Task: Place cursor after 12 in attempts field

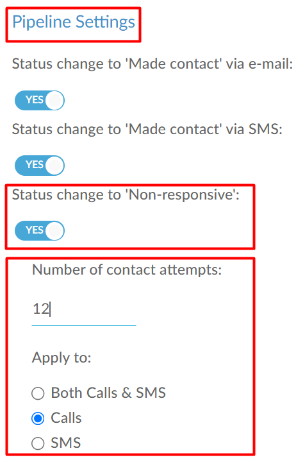Action: point(50,309)
